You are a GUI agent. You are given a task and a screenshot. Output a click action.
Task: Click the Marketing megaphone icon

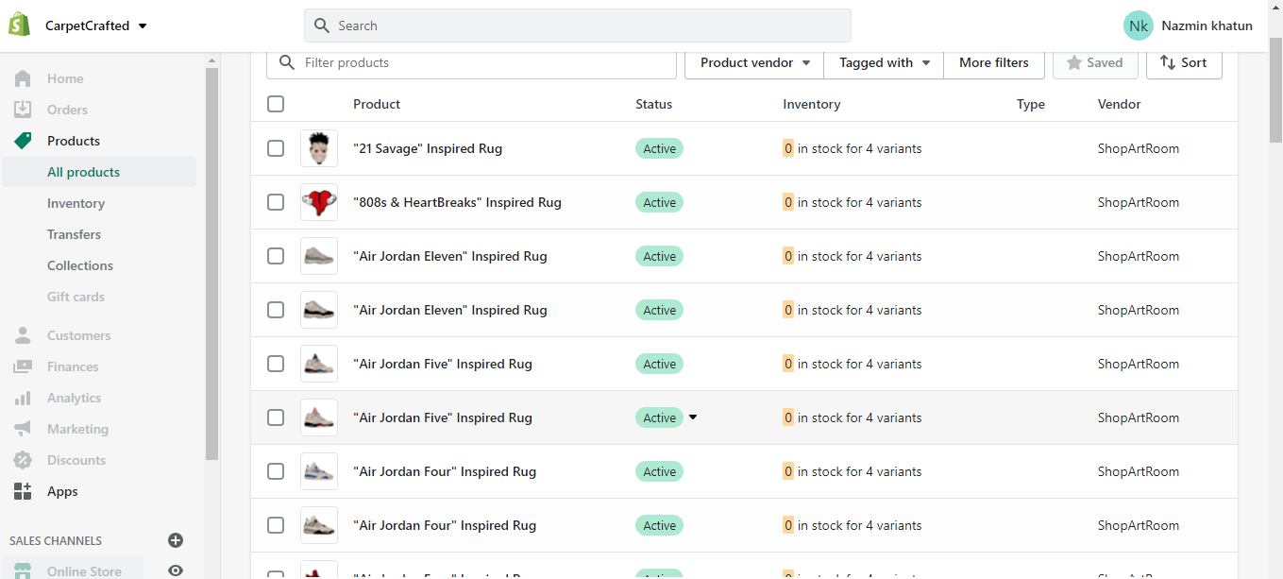pos(23,429)
